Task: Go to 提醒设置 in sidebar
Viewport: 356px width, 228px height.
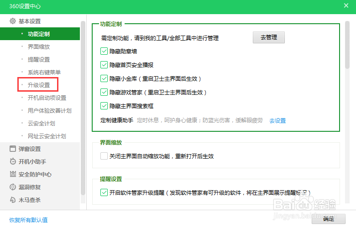Action: [39, 59]
